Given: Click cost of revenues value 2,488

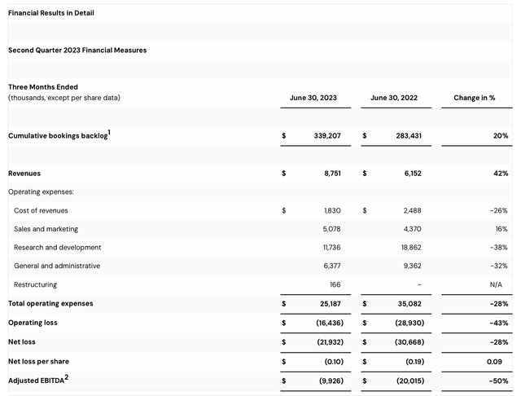Looking at the screenshot, I should click(x=413, y=210).
